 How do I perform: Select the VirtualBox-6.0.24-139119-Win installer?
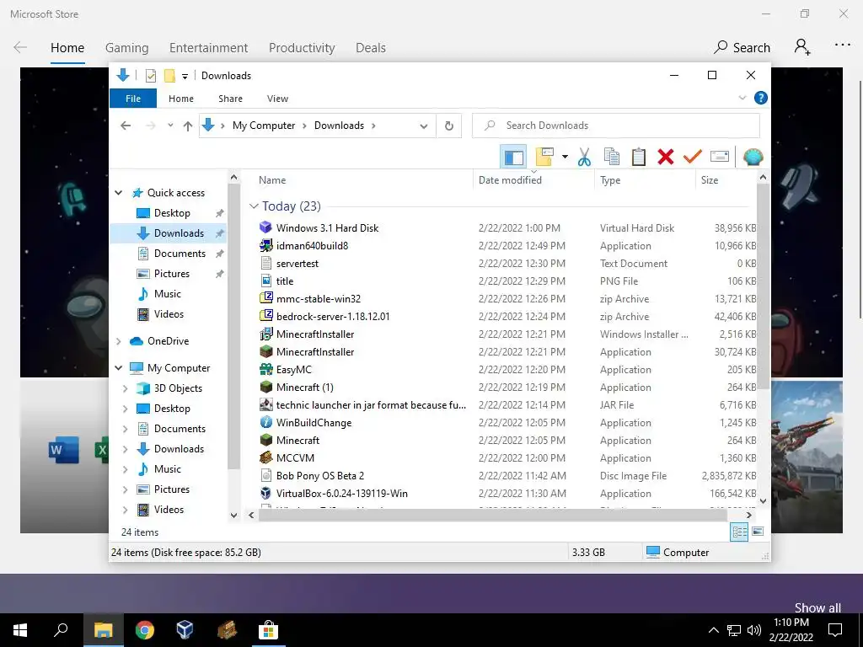coord(342,494)
